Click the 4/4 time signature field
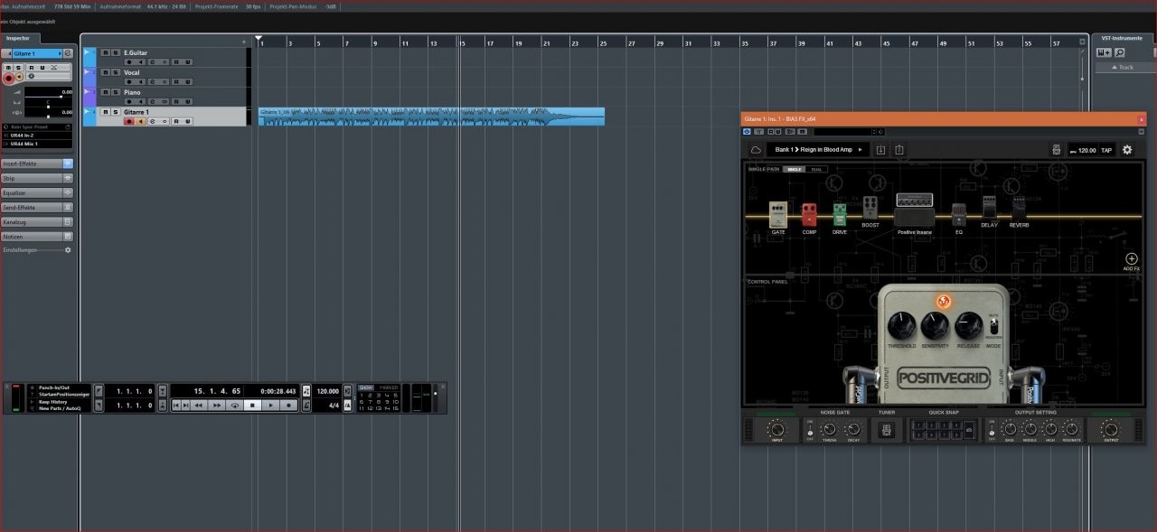The image size is (1157, 532). click(334, 406)
